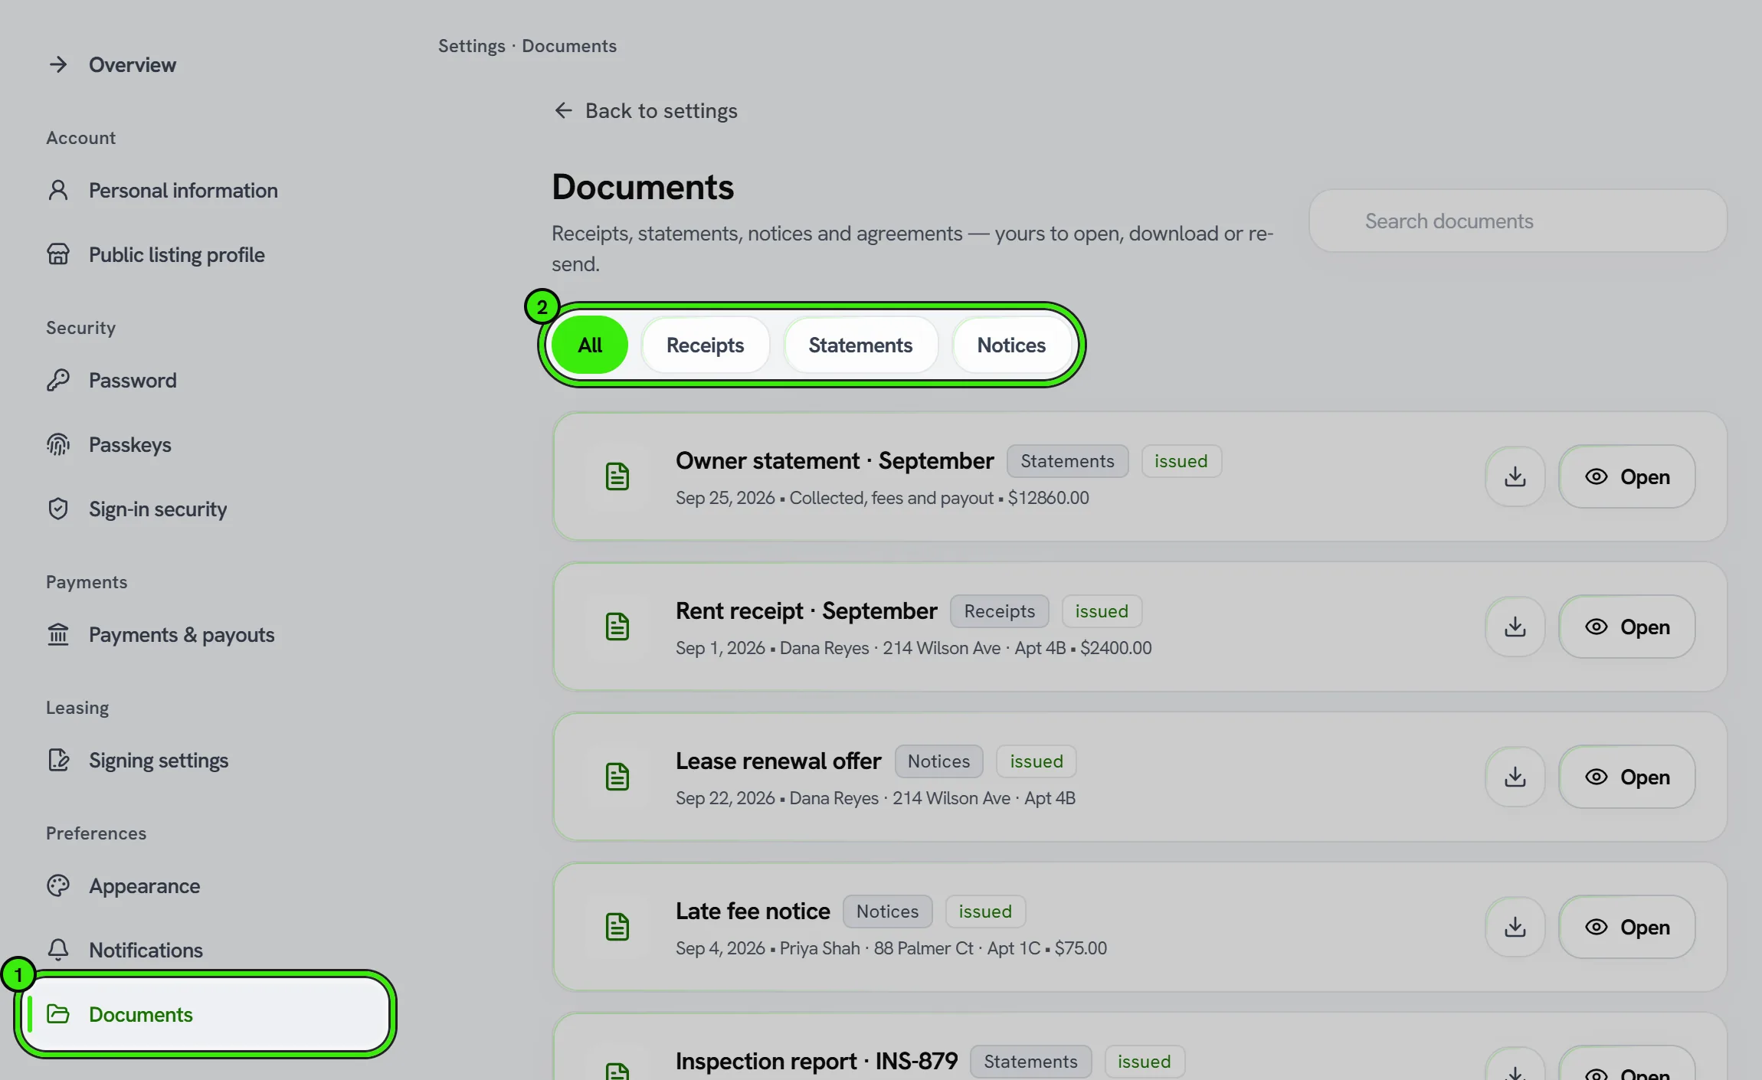Click the Settings breadcrumb link
The image size is (1762, 1080).
[471, 46]
